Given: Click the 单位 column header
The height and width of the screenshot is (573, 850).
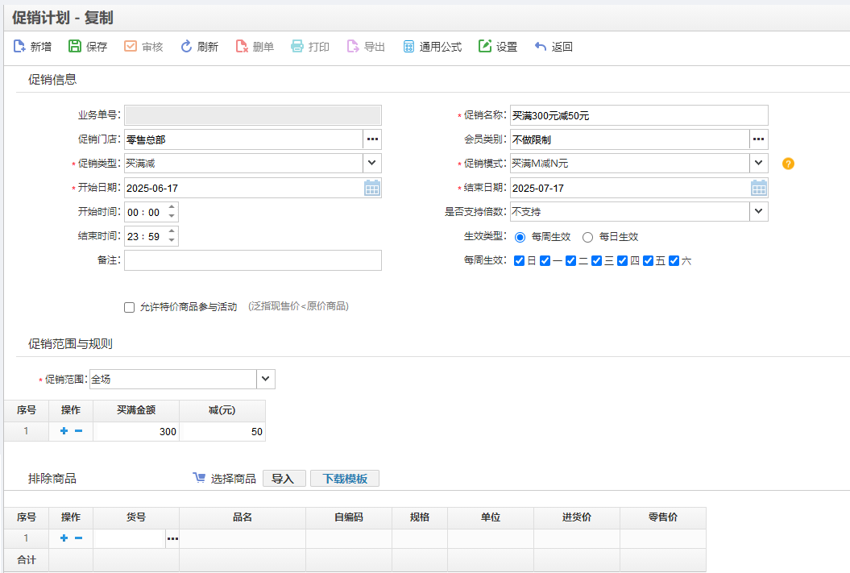Looking at the screenshot, I should (491, 517).
